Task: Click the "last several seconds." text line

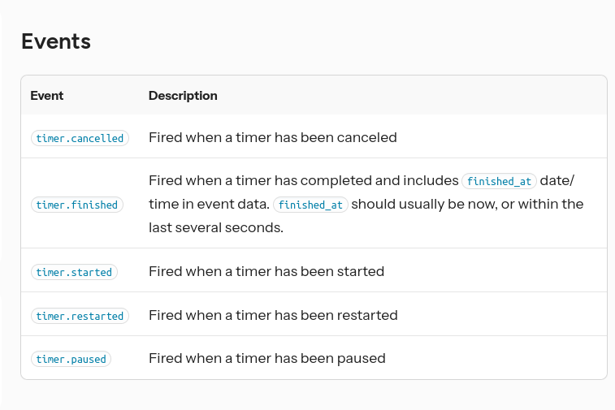Action: coord(215,227)
